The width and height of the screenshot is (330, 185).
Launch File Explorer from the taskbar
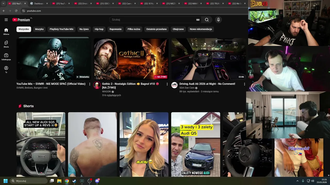pos(59,181)
